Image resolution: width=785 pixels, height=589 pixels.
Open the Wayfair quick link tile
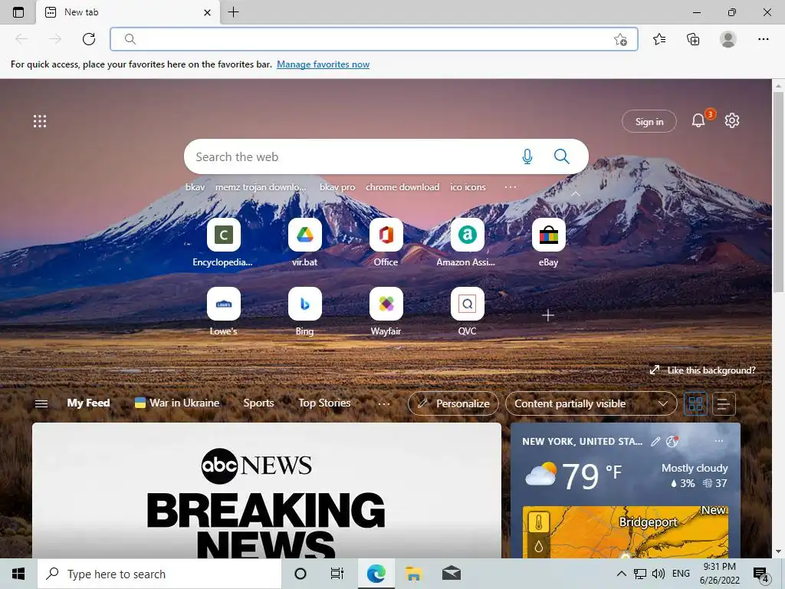click(x=386, y=304)
